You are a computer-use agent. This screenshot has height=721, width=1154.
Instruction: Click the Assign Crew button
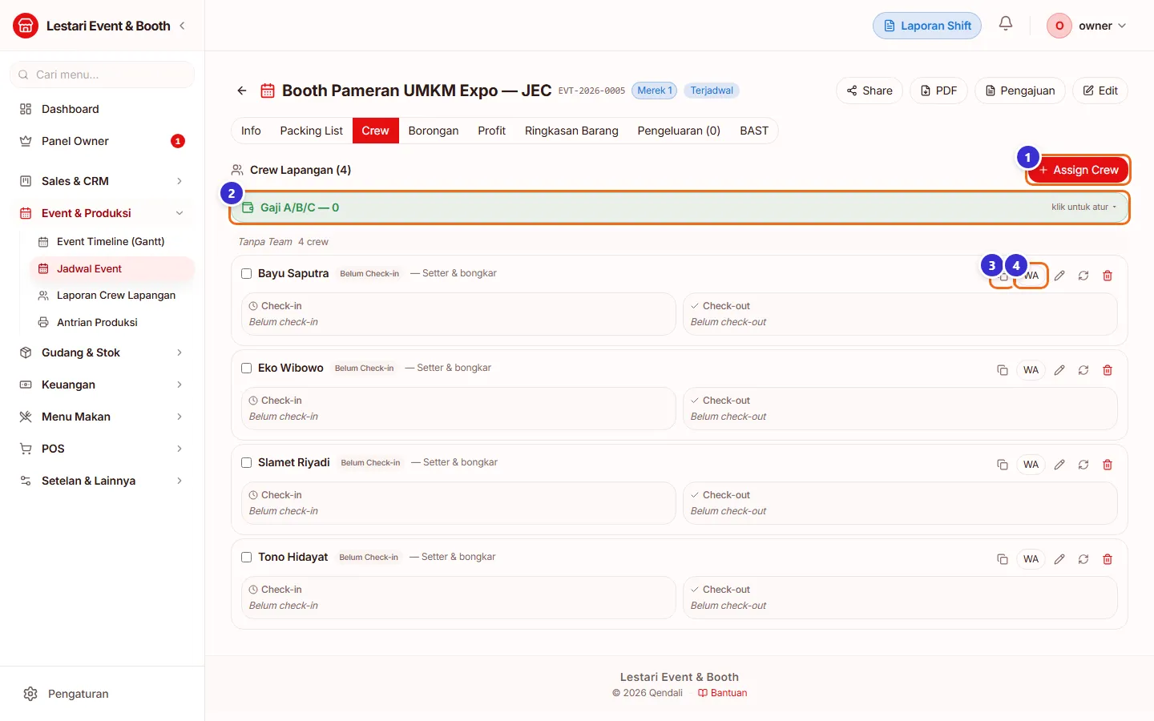coord(1079,170)
